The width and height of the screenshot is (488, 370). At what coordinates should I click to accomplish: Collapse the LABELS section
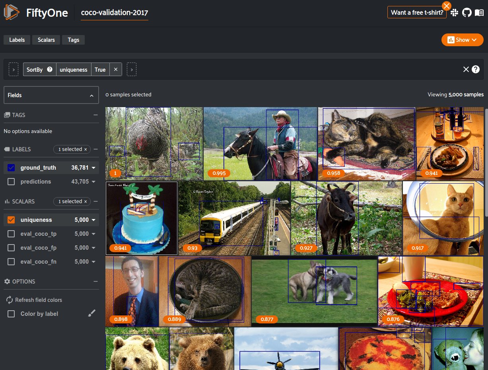[x=95, y=149]
